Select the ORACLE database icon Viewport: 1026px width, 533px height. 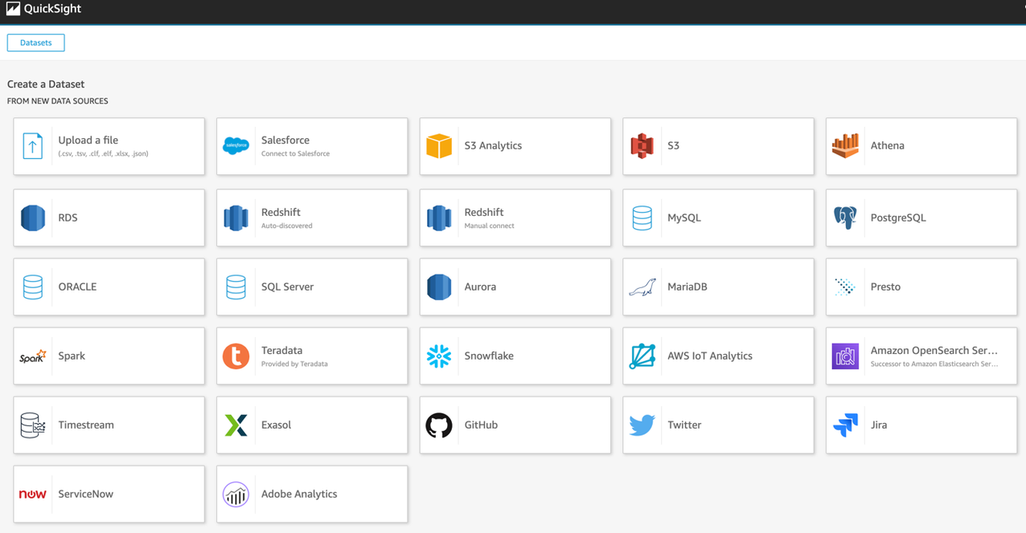(33, 287)
